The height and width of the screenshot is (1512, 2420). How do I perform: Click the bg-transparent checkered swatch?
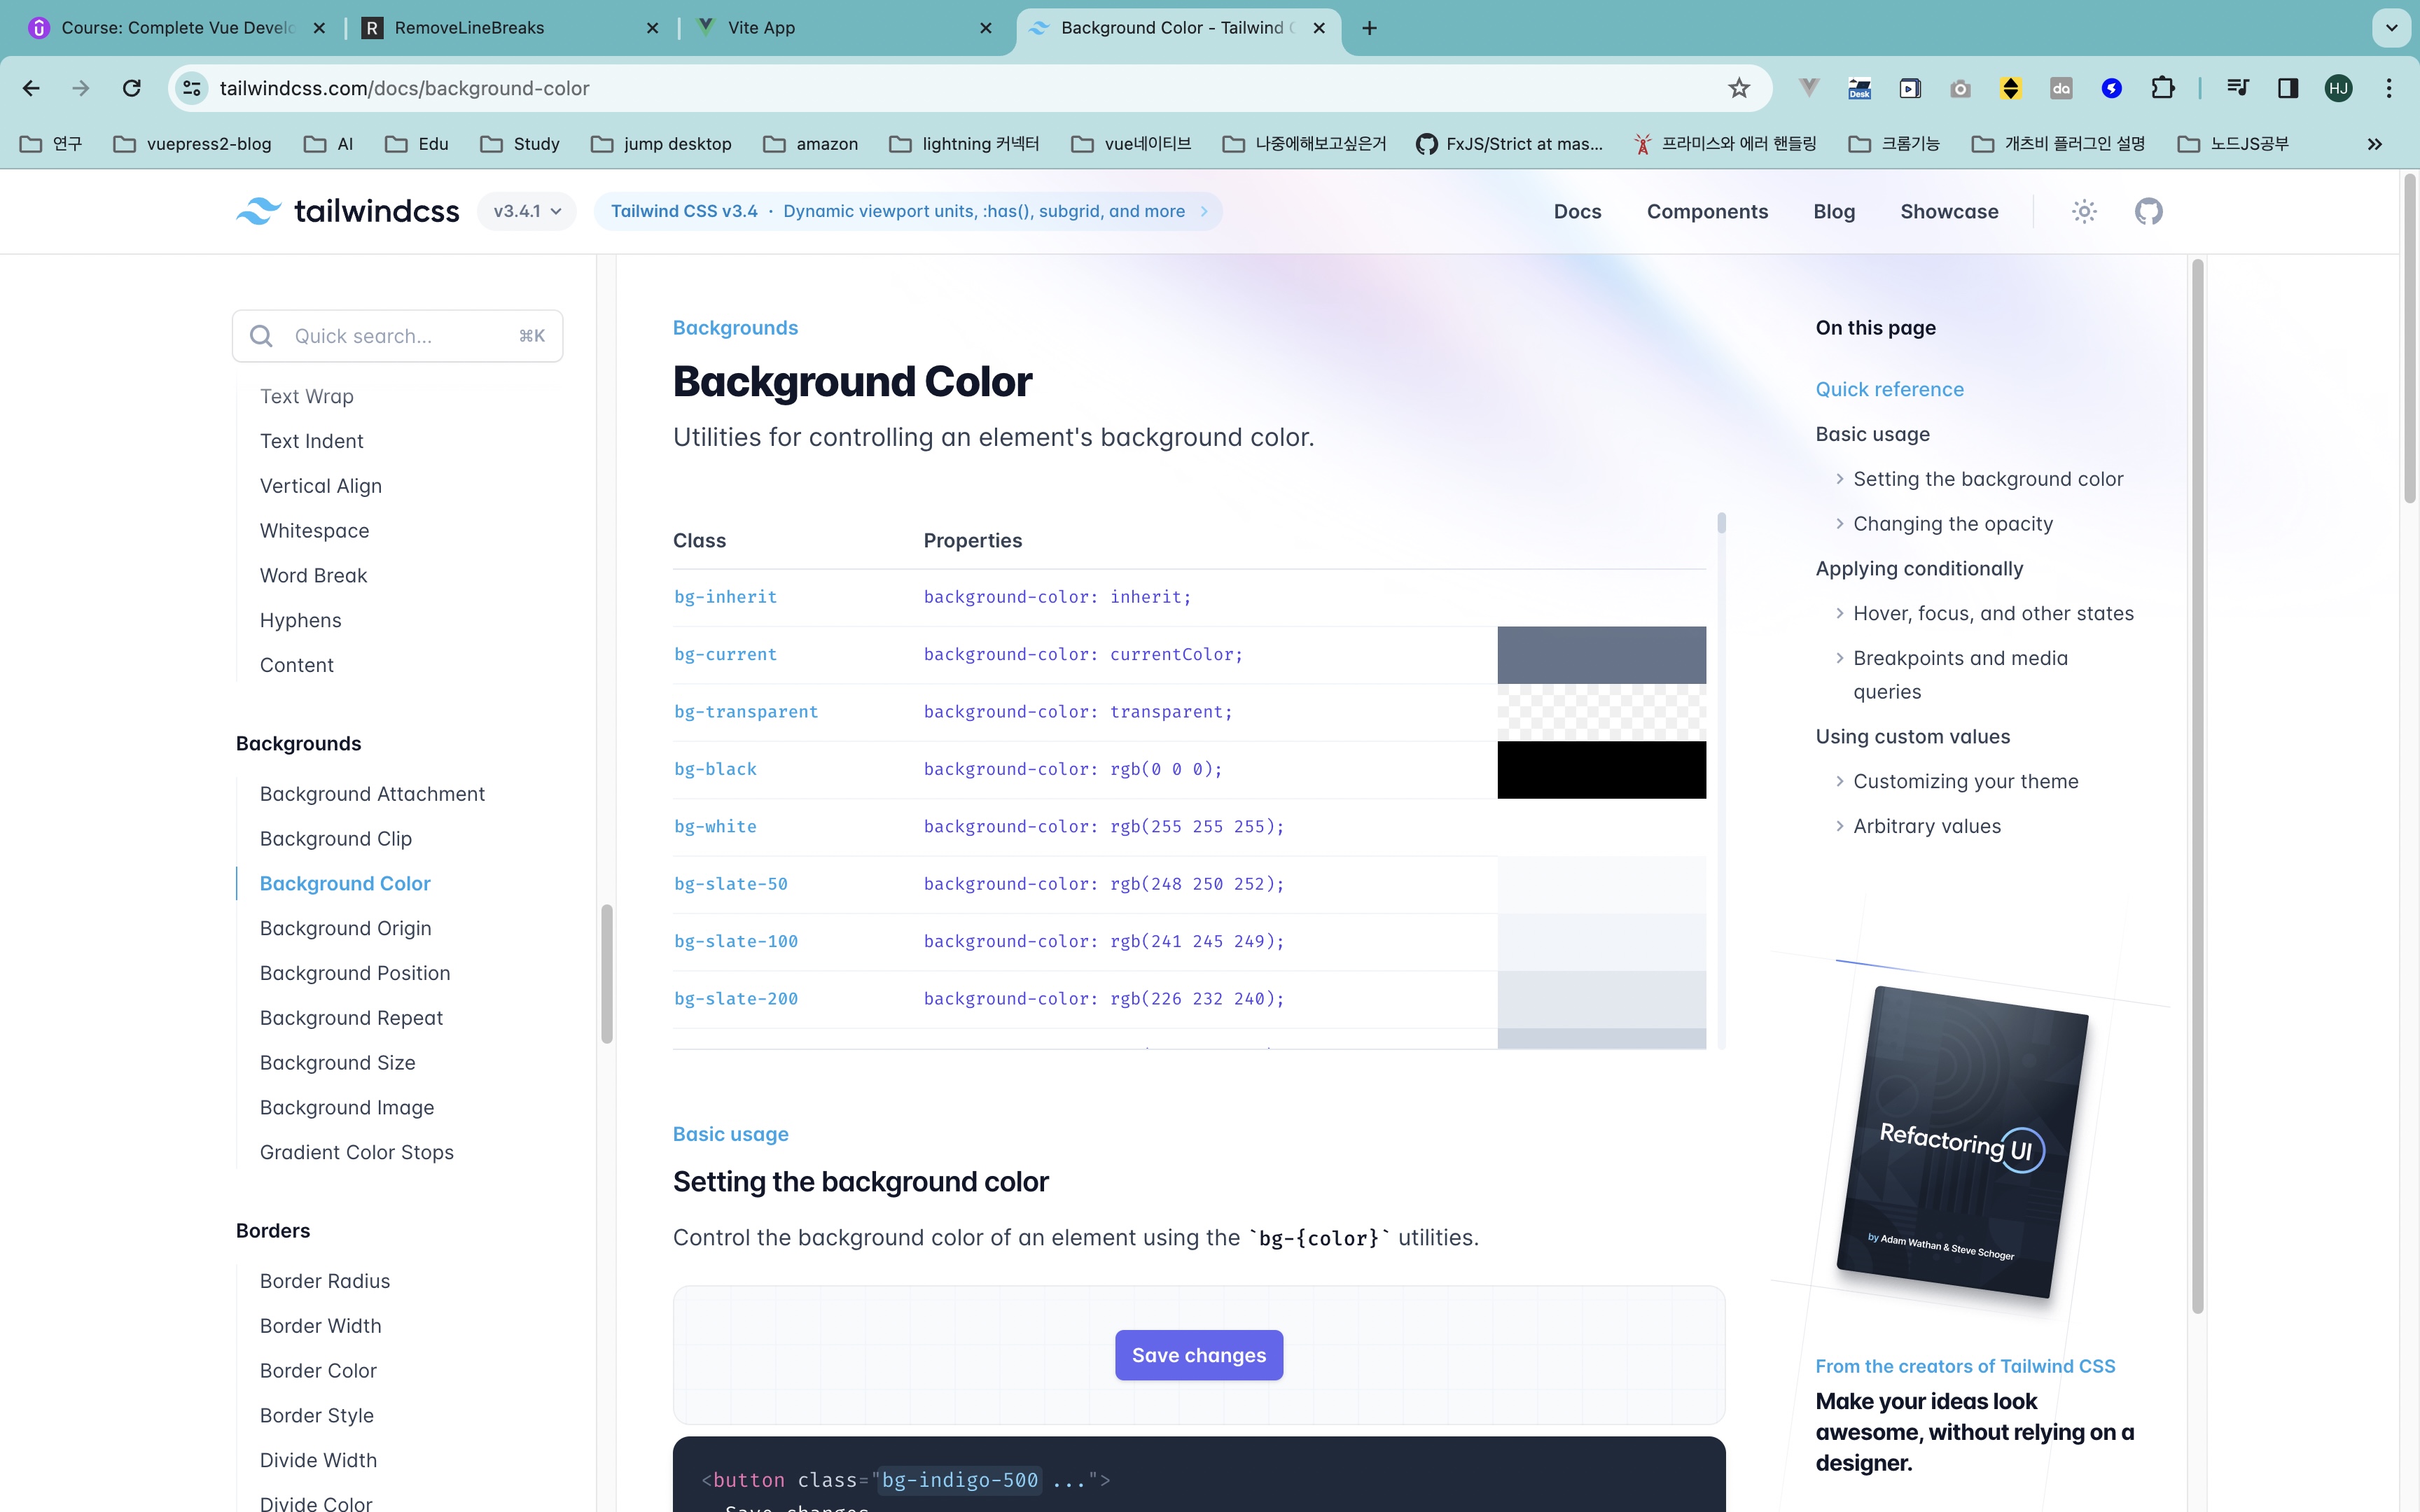[1601, 712]
